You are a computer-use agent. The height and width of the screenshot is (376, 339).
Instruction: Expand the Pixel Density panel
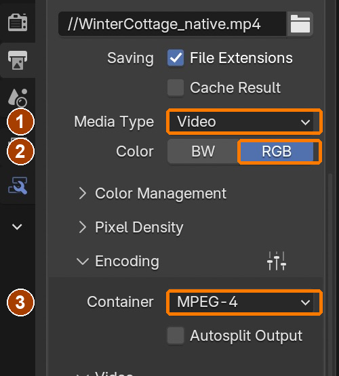pos(131,227)
